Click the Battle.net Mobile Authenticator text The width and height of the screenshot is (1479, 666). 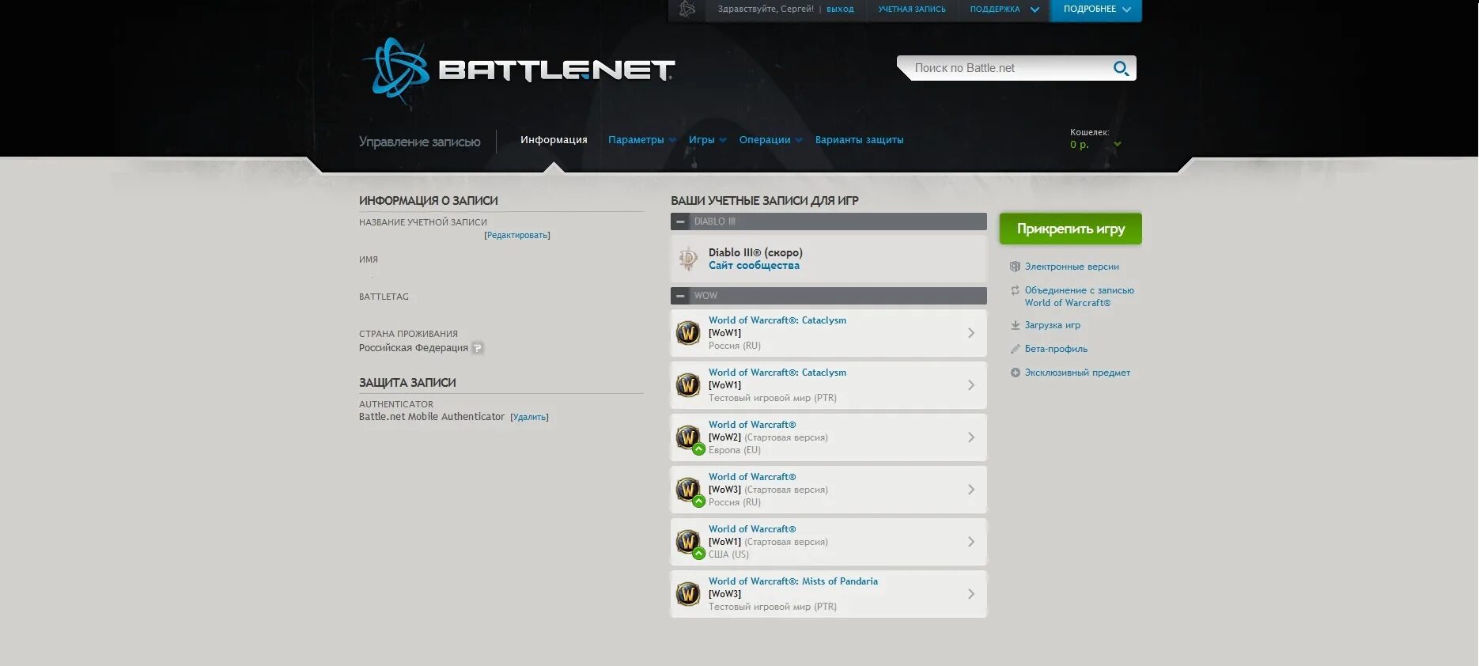(x=432, y=417)
